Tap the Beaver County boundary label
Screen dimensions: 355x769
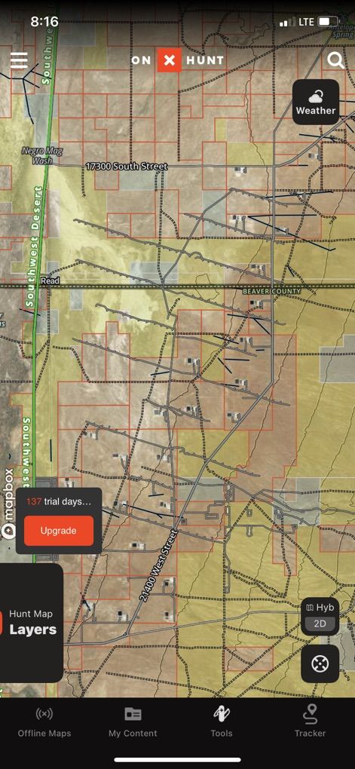[271, 291]
